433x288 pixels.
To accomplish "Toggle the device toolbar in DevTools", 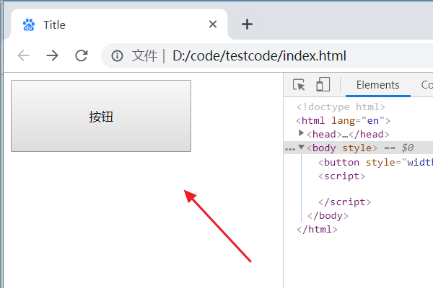I will point(323,84).
